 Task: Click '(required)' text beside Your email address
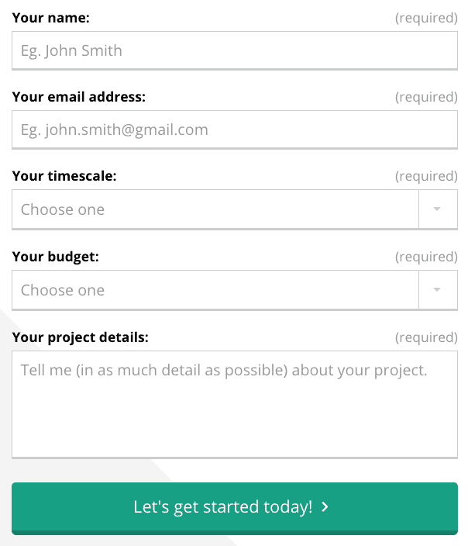426,97
